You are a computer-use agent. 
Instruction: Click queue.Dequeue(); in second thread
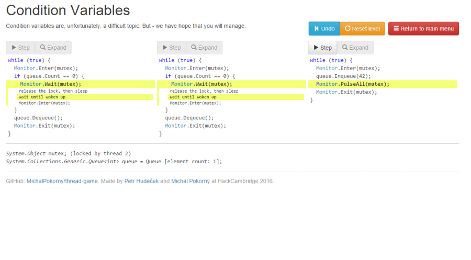coord(189,118)
